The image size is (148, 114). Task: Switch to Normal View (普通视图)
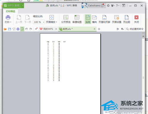(77, 19)
